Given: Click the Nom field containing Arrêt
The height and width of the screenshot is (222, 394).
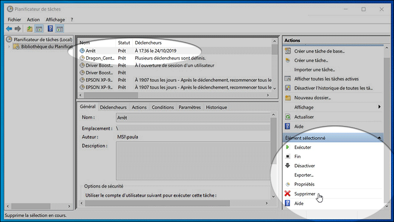Looking at the screenshot, I should tap(192, 118).
